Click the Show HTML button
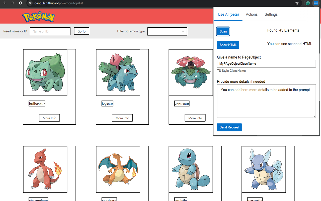The height and width of the screenshot is (201, 321). [x=228, y=45]
